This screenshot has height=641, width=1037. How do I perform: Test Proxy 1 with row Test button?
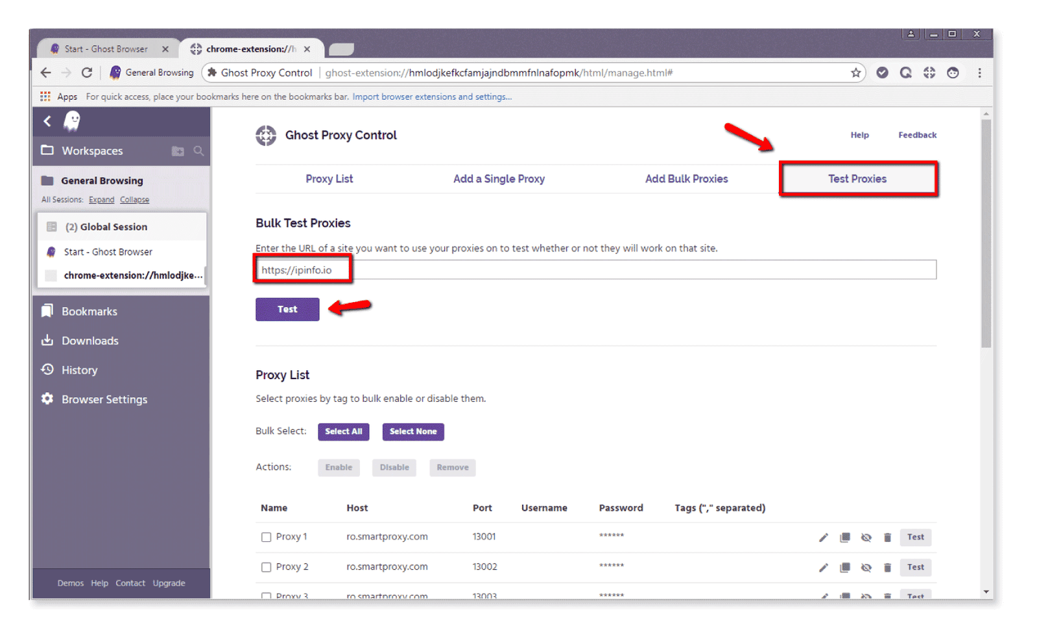(x=915, y=537)
